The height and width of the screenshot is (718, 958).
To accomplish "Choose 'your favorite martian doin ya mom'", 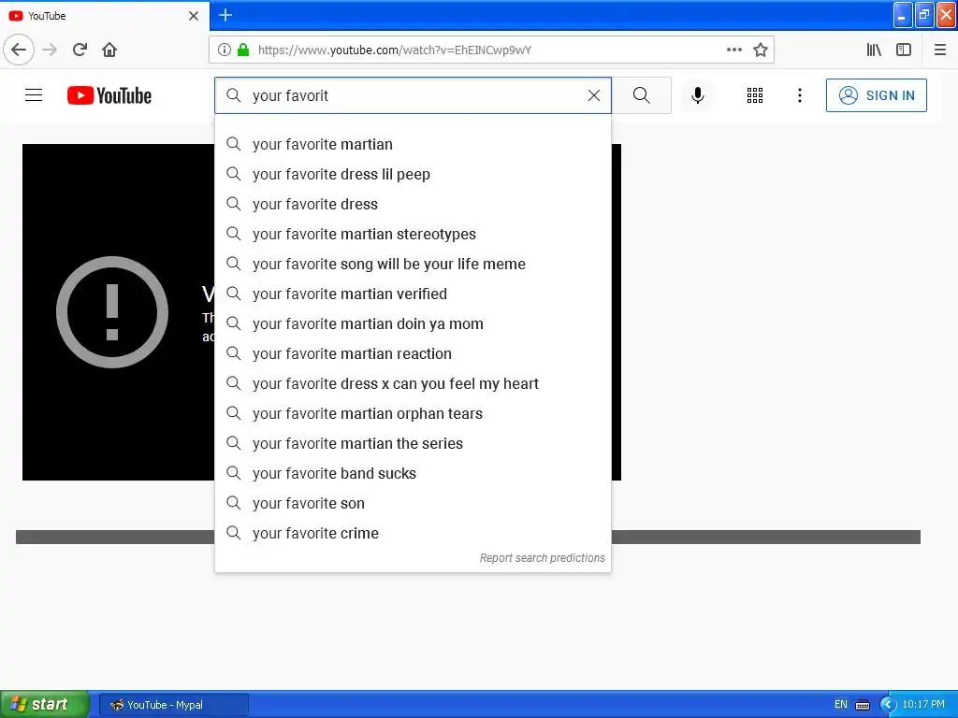I will (413, 323).
